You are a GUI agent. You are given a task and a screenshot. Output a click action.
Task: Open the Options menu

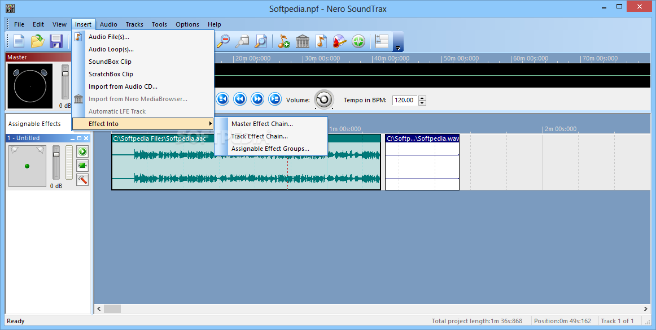pyautogui.click(x=187, y=24)
